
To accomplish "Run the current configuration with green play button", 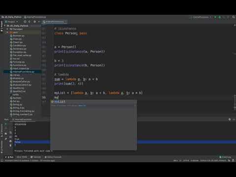I will pos(215,17).
